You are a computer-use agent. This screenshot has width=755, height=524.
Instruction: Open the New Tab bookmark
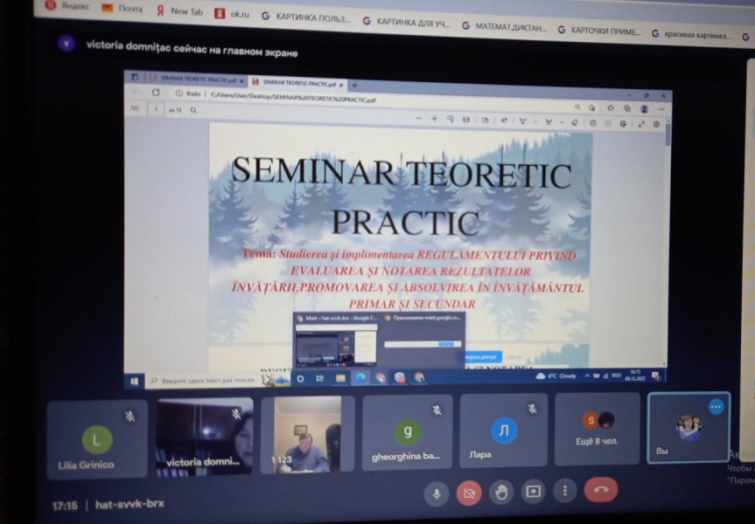[x=179, y=11]
